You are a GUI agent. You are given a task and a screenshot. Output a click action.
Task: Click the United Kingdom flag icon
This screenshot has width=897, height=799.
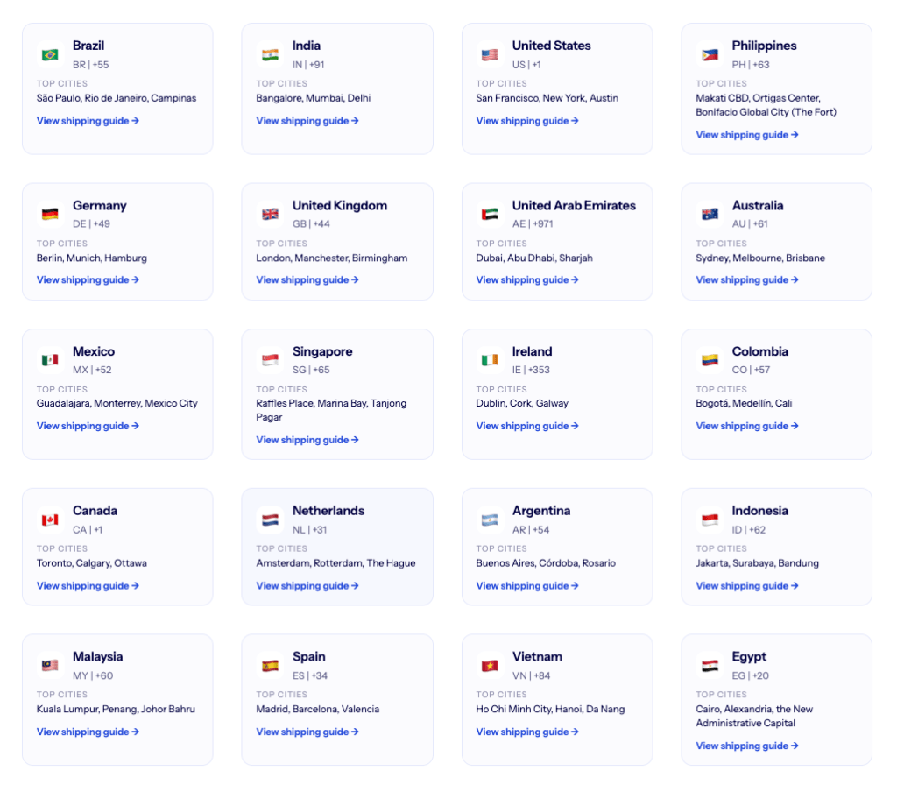click(x=270, y=215)
